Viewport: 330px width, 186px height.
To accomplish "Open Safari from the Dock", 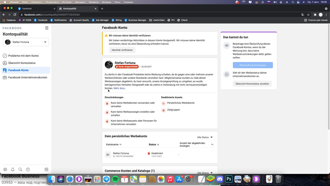I will tap(70, 179).
